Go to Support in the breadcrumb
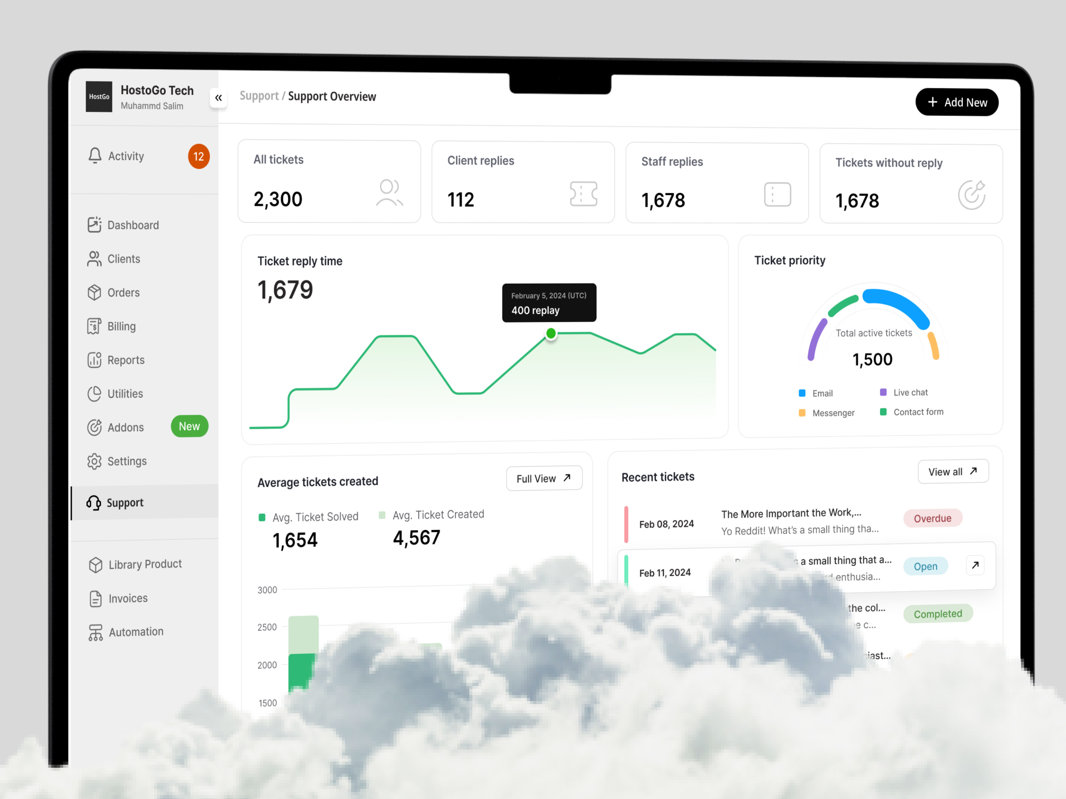The height and width of the screenshot is (799, 1066). coord(259,95)
